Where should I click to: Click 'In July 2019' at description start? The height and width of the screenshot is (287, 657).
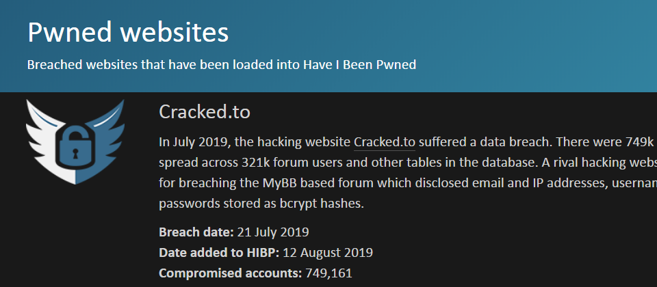(x=194, y=142)
